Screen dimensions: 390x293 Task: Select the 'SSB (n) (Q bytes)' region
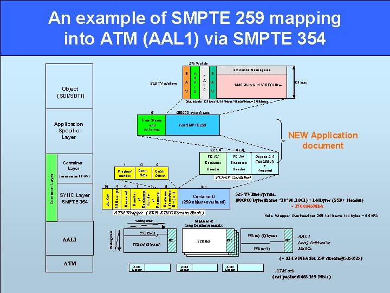pyautogui.click(x=262, y=235)
